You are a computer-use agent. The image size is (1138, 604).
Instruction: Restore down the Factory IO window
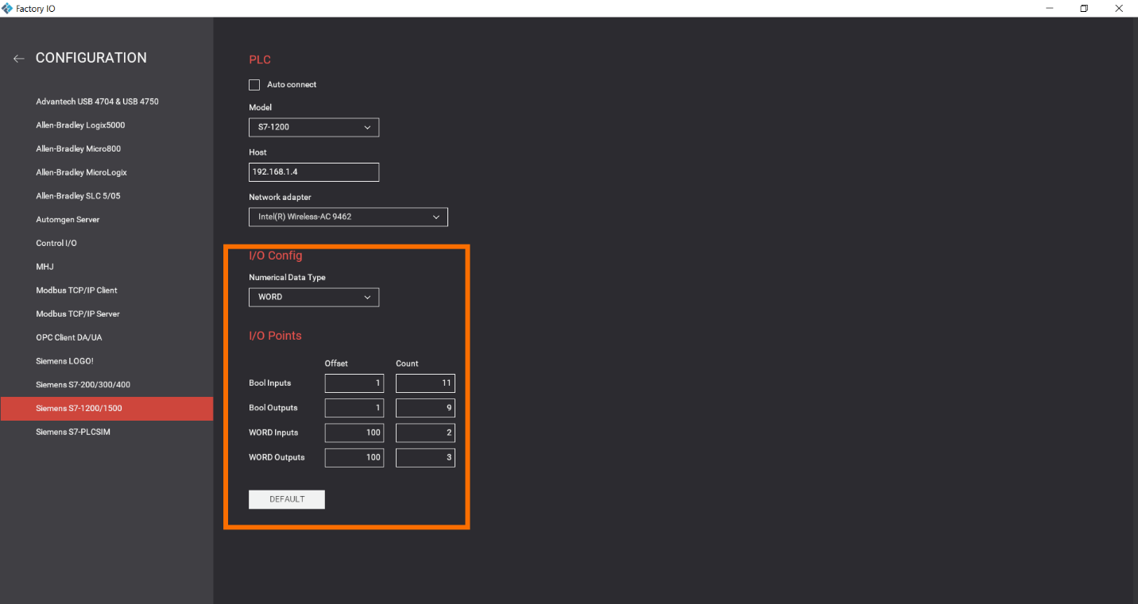click(x=1084, y=8)
